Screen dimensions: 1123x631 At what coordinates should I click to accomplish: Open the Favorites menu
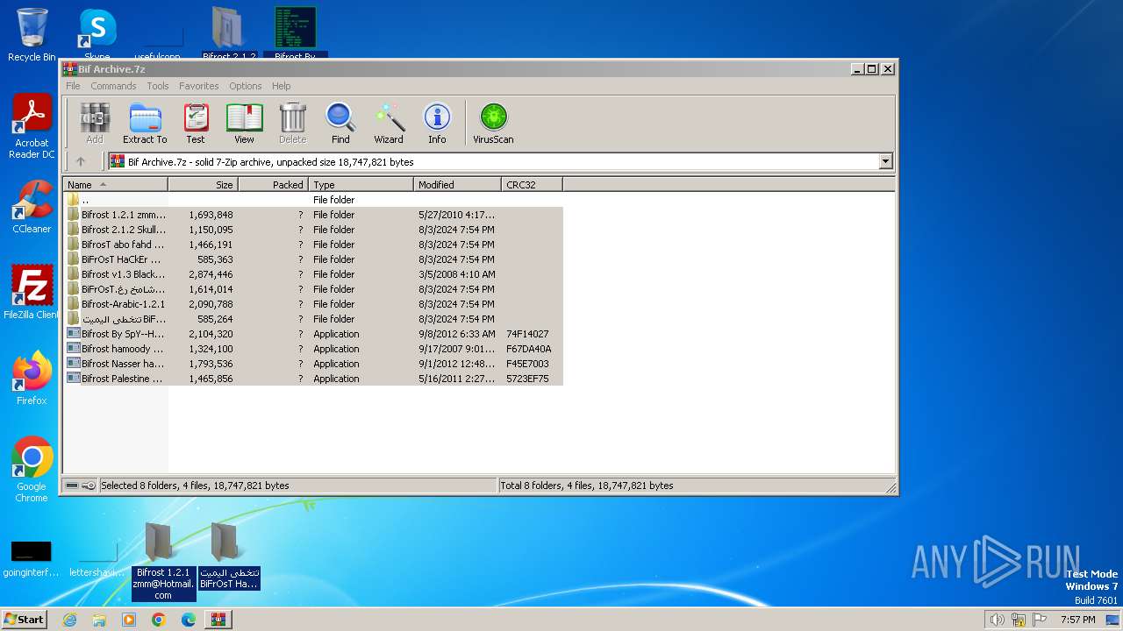pos(199,86)
